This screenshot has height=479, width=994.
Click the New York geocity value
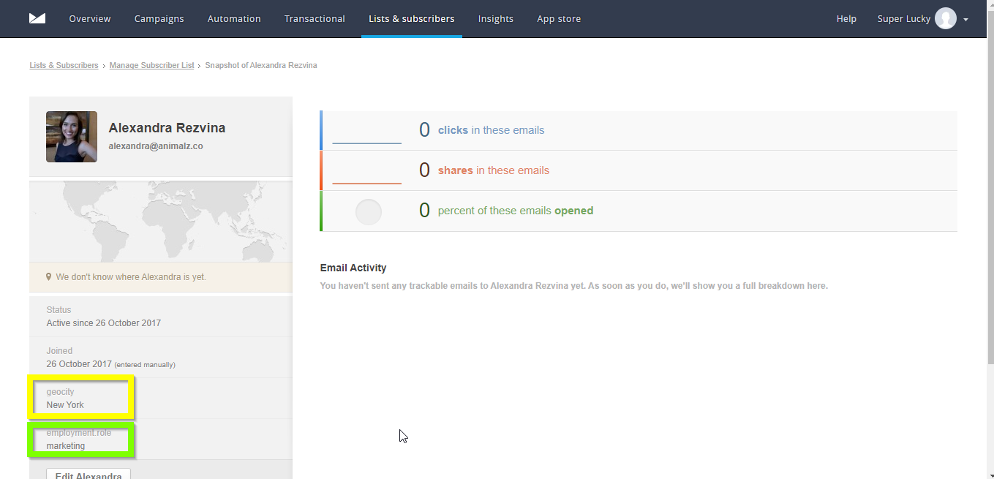65,405
